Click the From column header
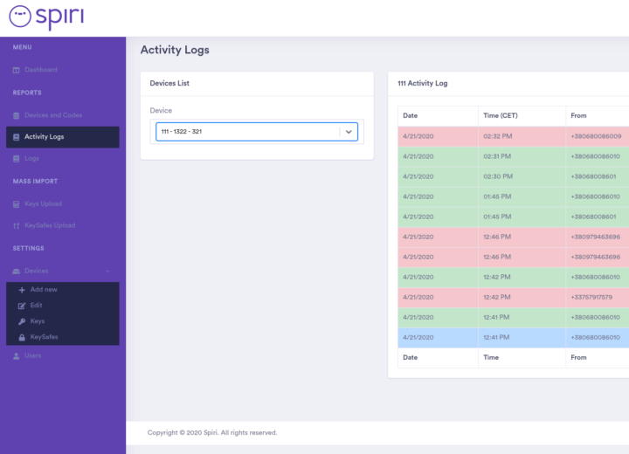 click(x=578, y=116)
